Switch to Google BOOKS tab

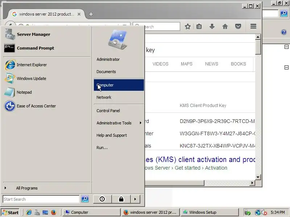(x=239, y=64)
